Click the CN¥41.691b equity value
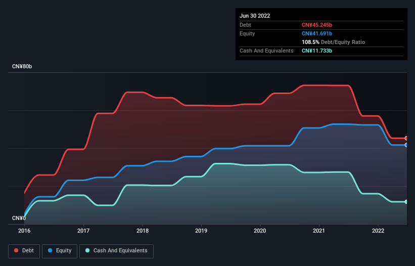Screen dimensions: 415x266 pos(317,33)
